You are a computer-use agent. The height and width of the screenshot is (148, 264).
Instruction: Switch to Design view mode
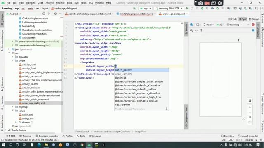coord(254,19)
